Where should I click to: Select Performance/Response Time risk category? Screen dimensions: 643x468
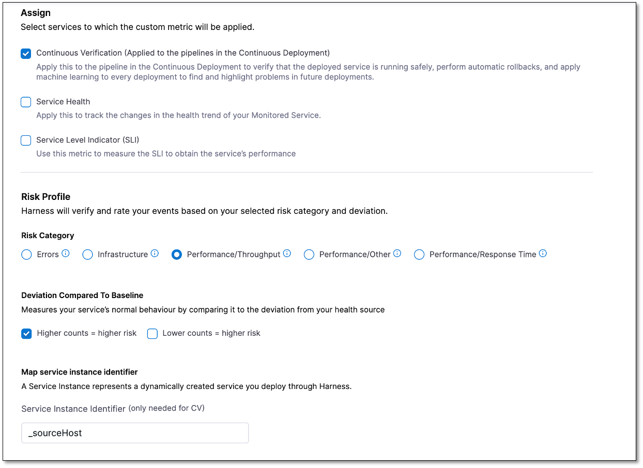tap(419, 254)
